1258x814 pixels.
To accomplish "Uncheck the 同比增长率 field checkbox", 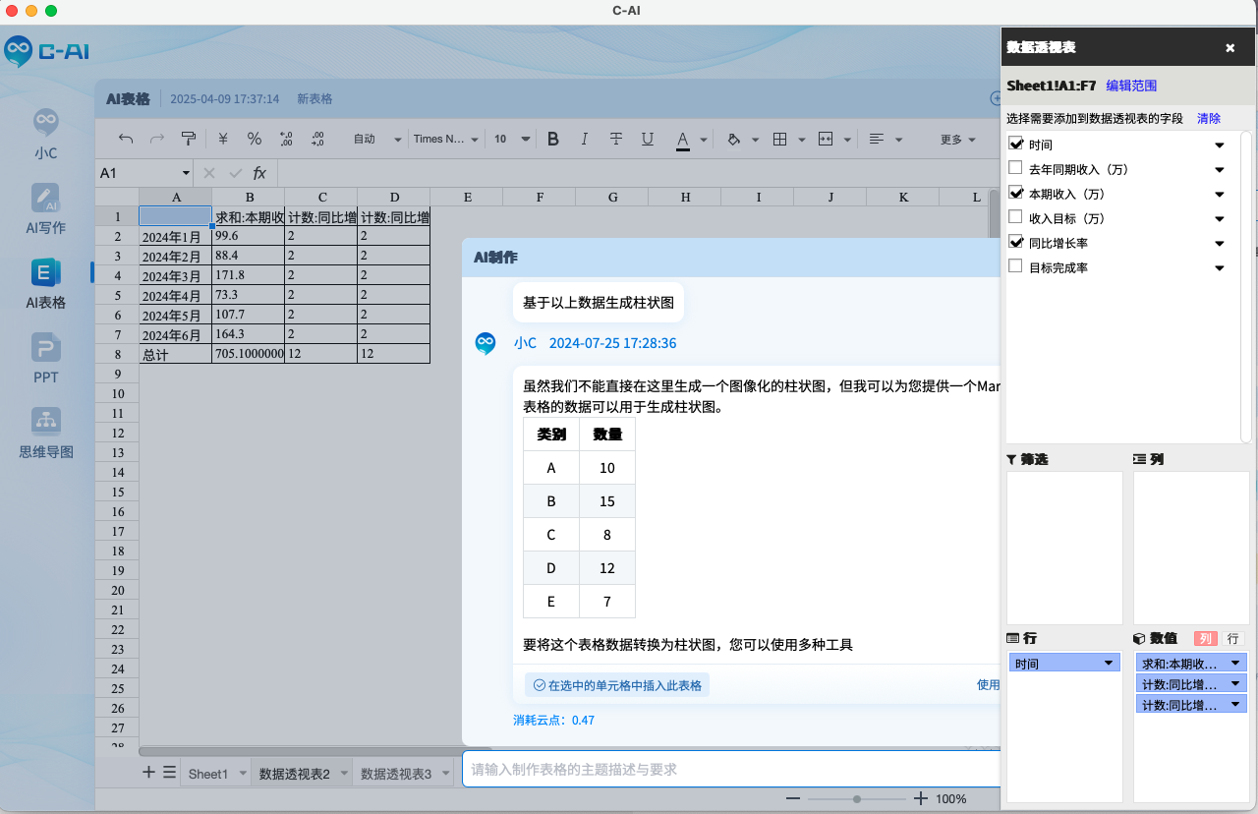I will 1015,242.
